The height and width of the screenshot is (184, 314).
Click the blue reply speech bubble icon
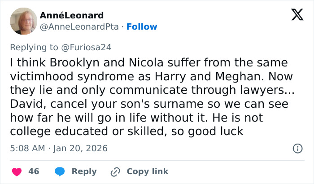pos(60,171)
